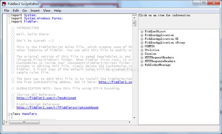Click the '// sample rules file.' comment

[x=30, y=72]
